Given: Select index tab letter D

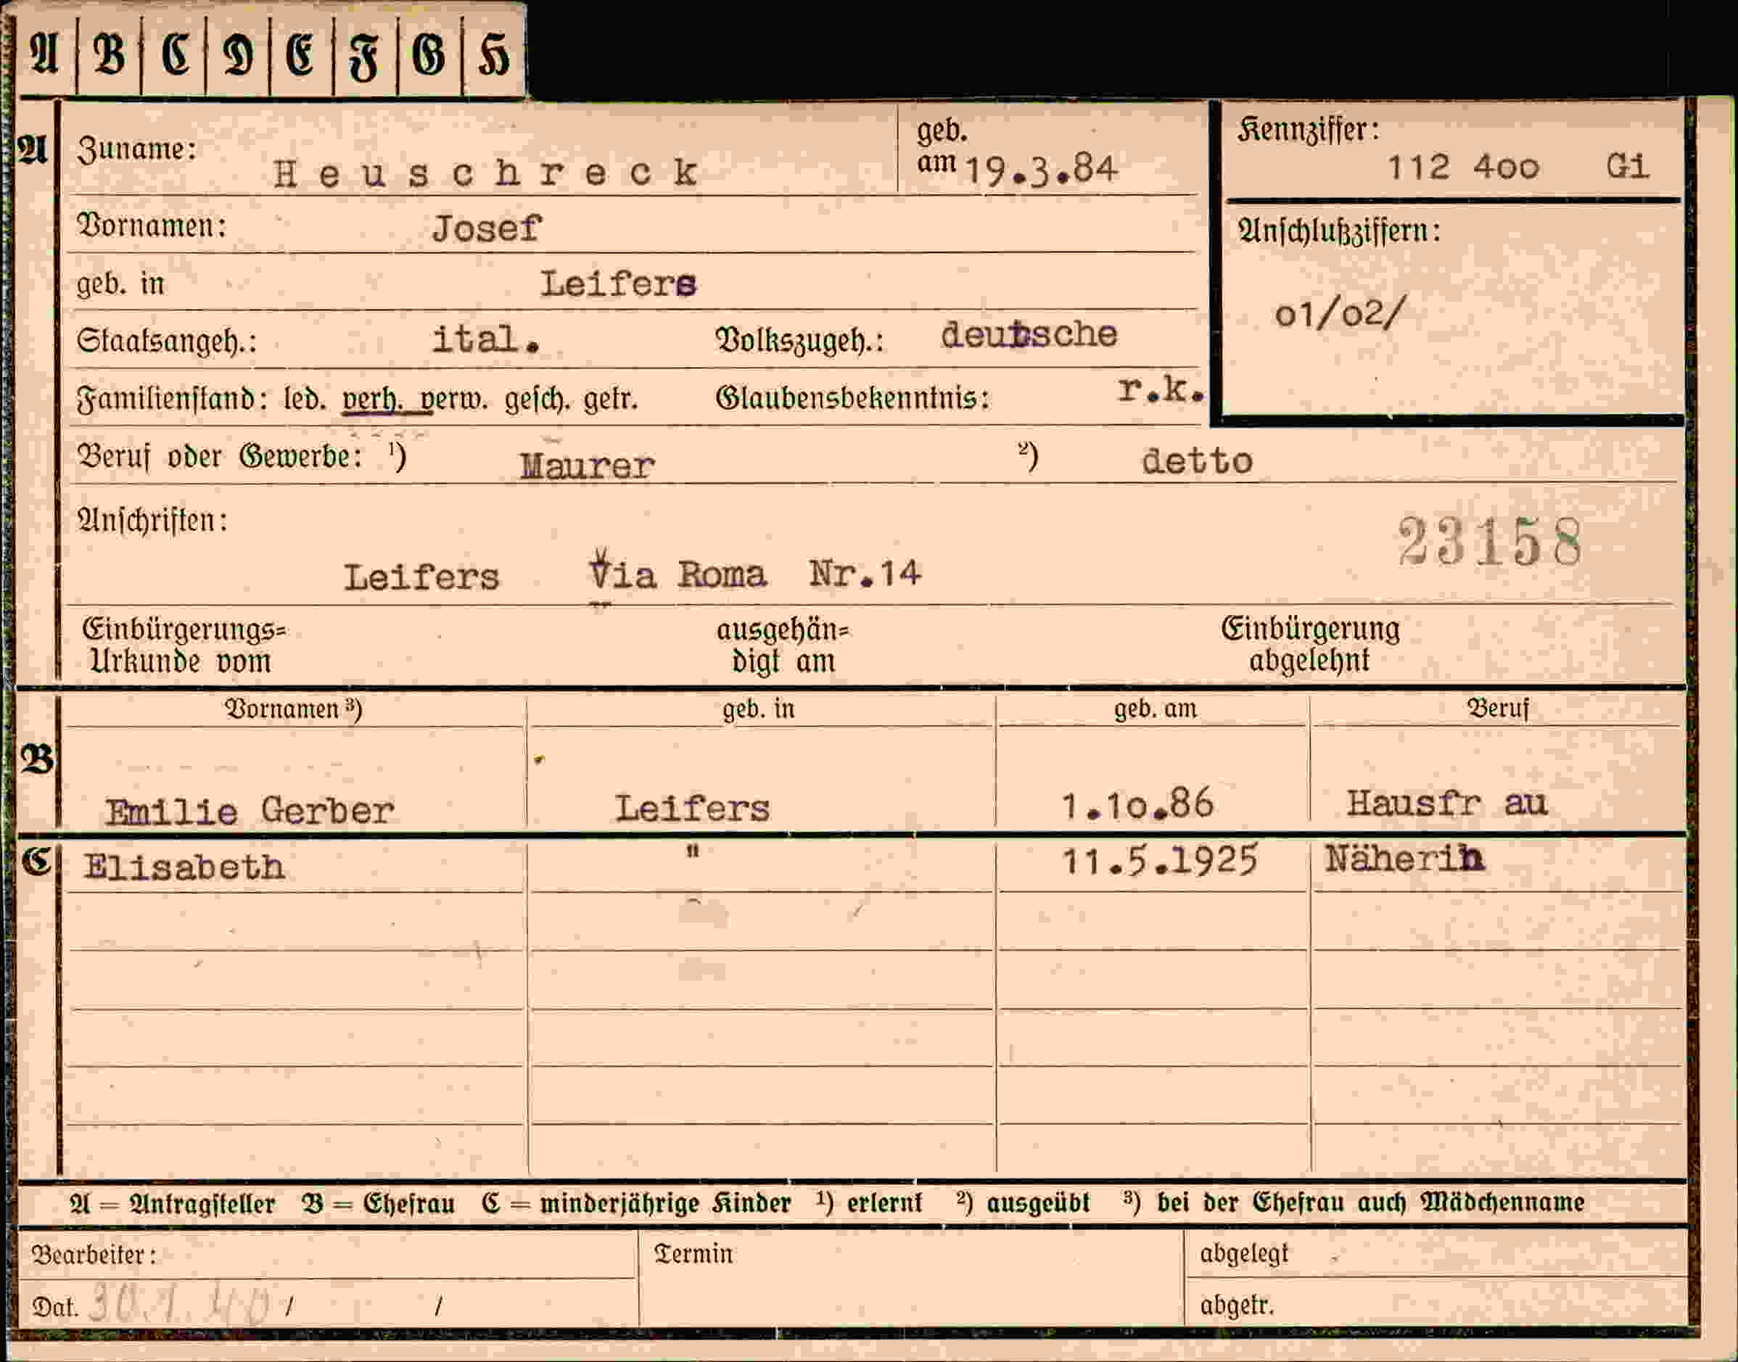Looking at the screenshot, I should pyautogui.click(x=239, y=54).
